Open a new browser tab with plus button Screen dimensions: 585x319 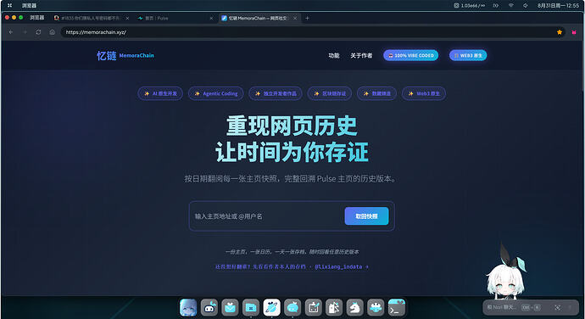307,18
